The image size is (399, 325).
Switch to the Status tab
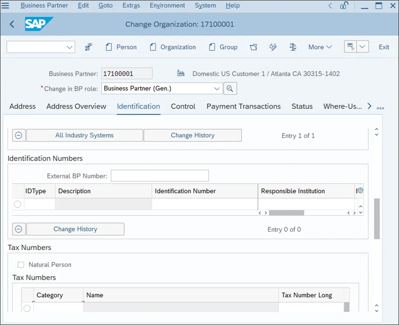pyautogui.click(x=302, y=106)
